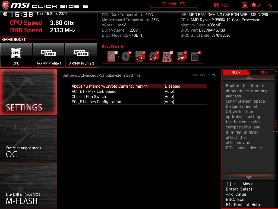This screenshot has width=278, height=209.
Task: Click the BIOS Ver E7C90AMS.130 entry
Action: (x=203, y=30)
